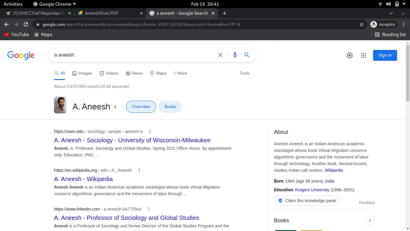Select the Overview chip
This screenshot has width=410, height=231.
point(141,107)
